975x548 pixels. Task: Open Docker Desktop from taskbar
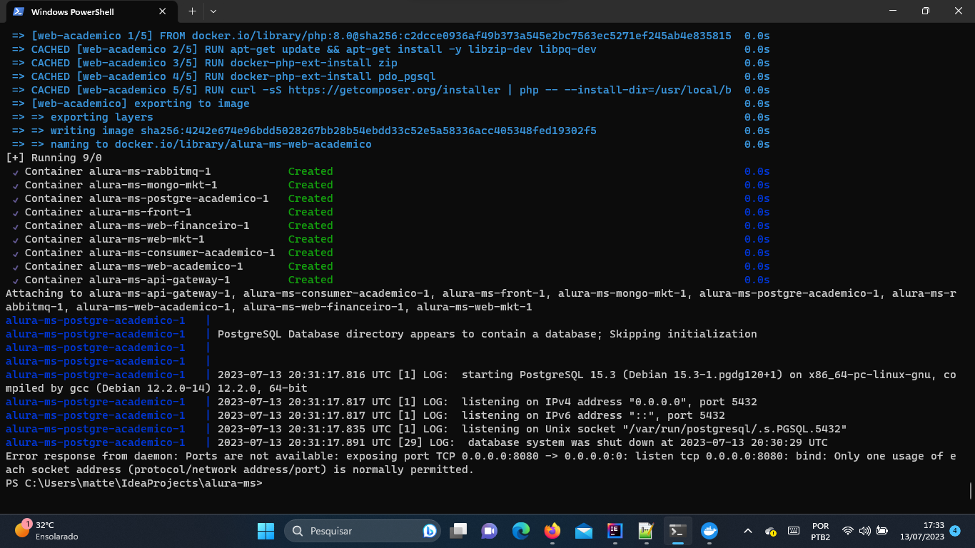(x=709, y=531)
